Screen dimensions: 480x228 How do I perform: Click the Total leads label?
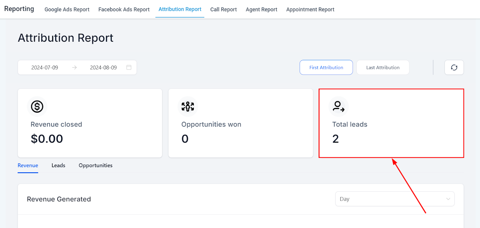point(350,124)
